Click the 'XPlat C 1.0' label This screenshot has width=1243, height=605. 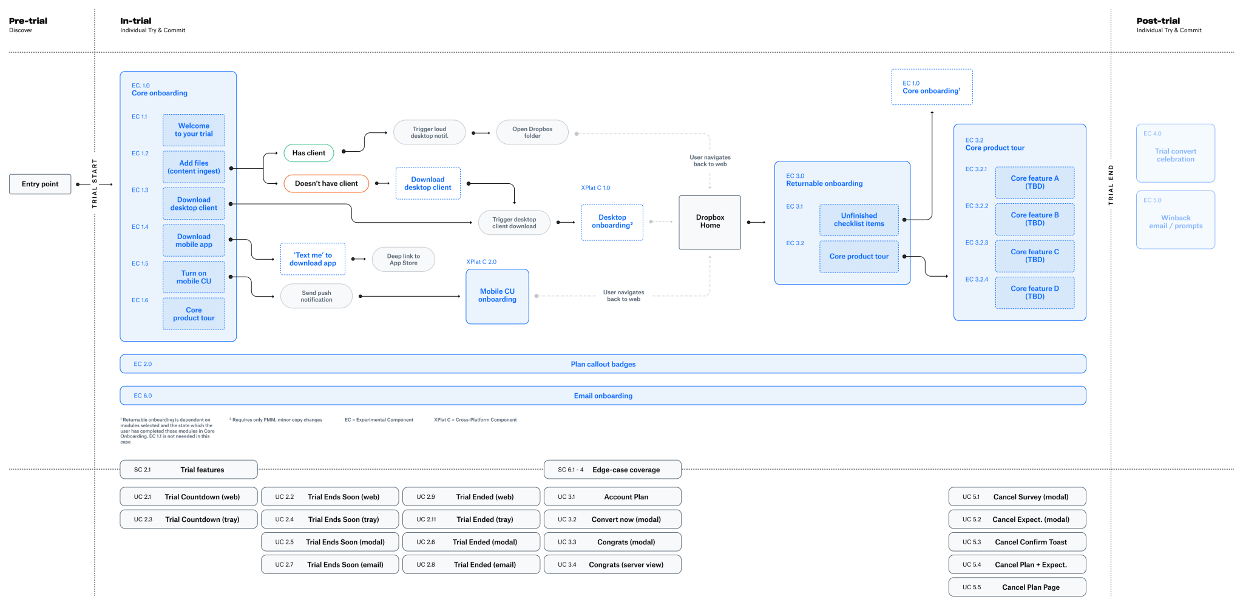(x=595, y=188)
